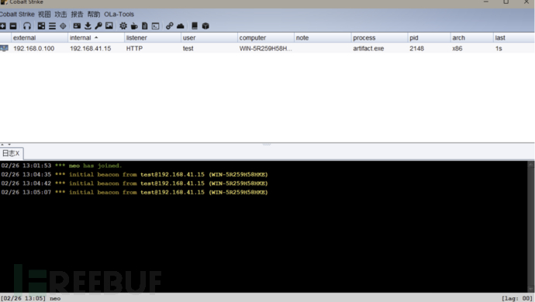The image size is (535, 302).
Task: Collapse the panel splitter arrows
Action: coord(5,145)
